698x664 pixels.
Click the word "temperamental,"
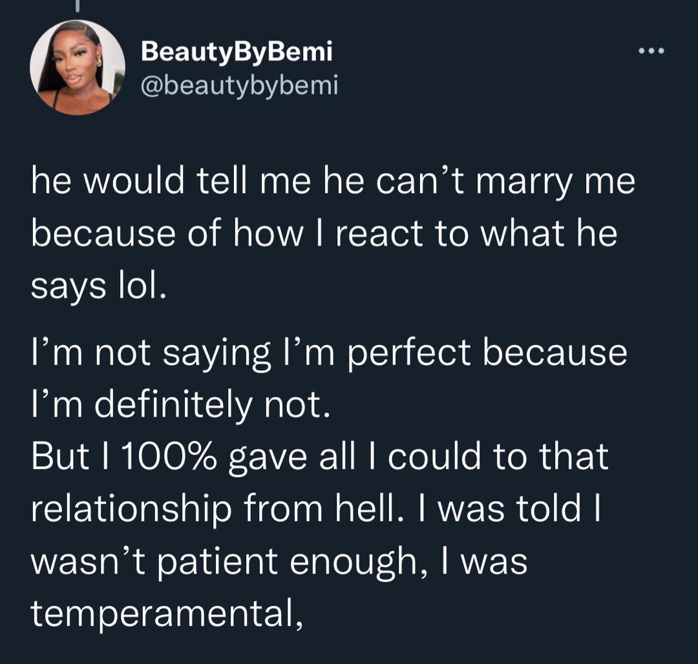pos(167,611)
